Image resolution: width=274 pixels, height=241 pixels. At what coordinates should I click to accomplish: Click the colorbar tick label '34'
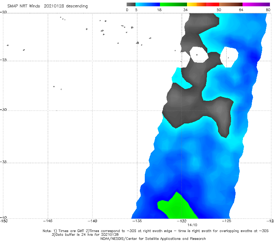pos(186,10)
